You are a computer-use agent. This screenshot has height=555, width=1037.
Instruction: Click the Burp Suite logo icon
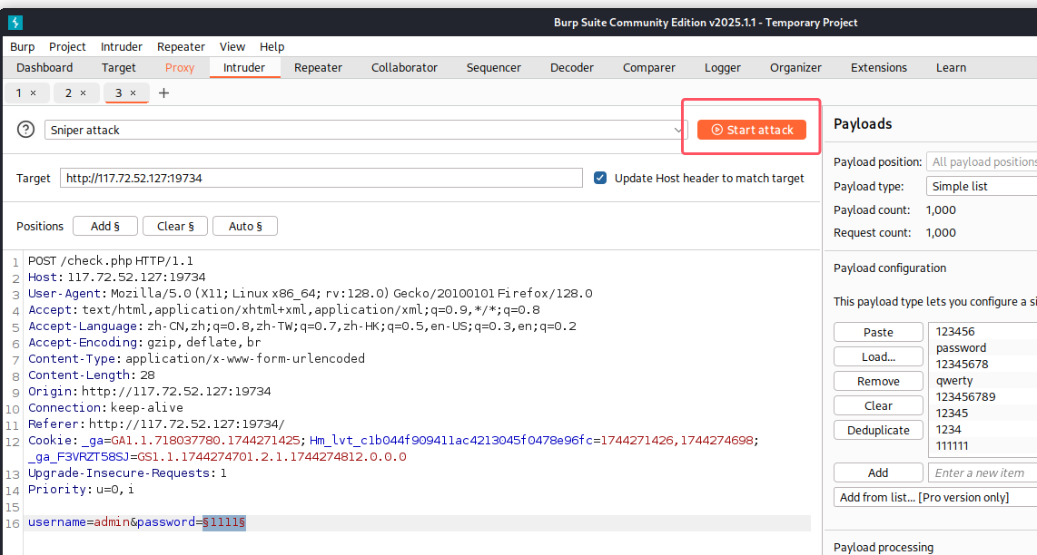pyautogui.click(x=15, y=23)
